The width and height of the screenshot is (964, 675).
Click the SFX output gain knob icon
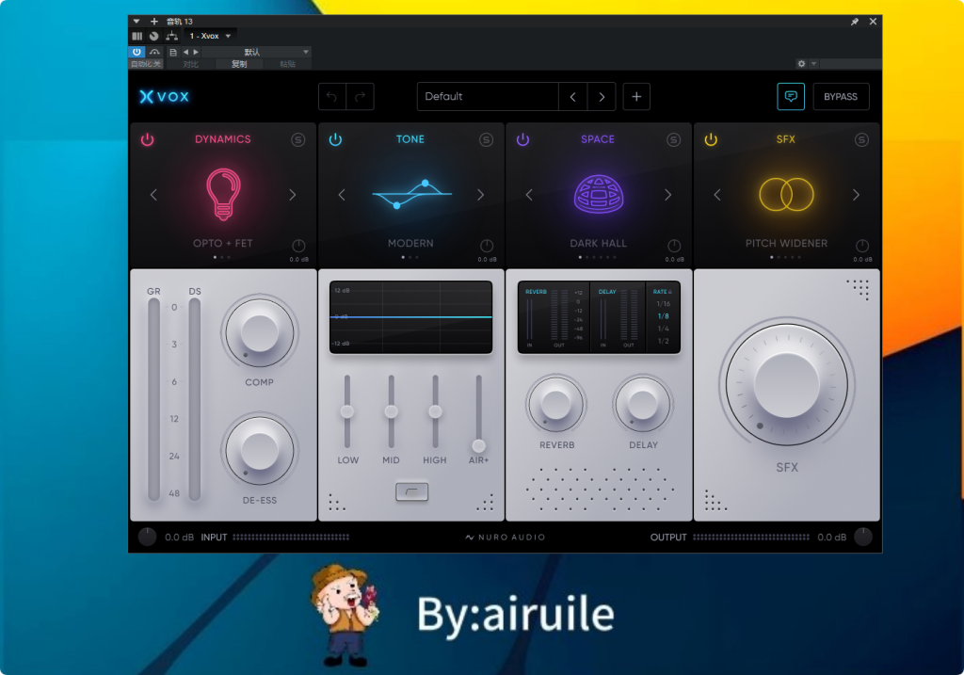[862, 246]
